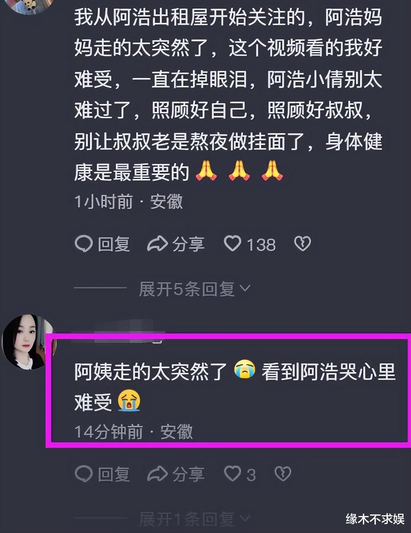Expand the 5 replies thread (展开5条回复)
The height and width of the screenshot is (533, 411).
(x=194, y=289)
